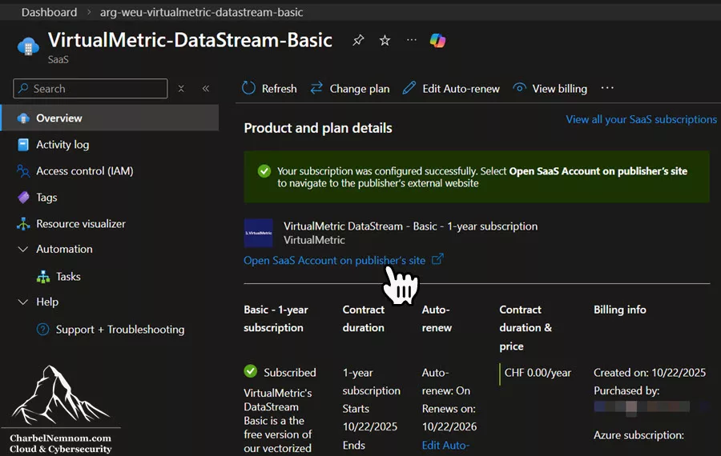Click the 'CHF 0.00/year' price text
The width and height of the screenshot is (721, 456).
point(538,373)
